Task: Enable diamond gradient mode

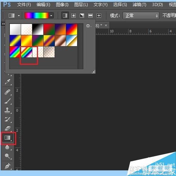Action: click(x=99, y=15)
